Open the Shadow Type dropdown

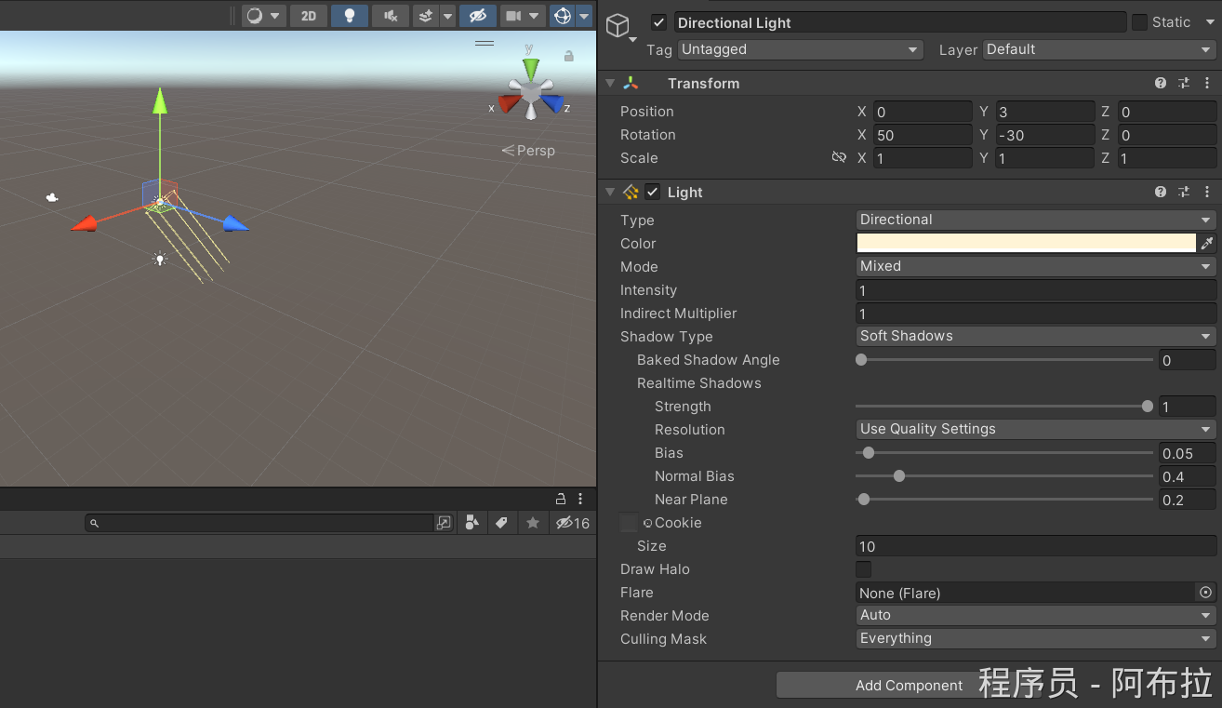pyautogui.click(x=1035, y=336)
